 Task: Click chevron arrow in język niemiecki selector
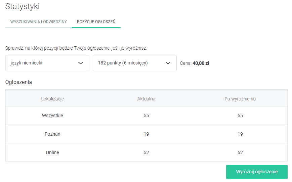pyautogui.click(x=81, y=63)
